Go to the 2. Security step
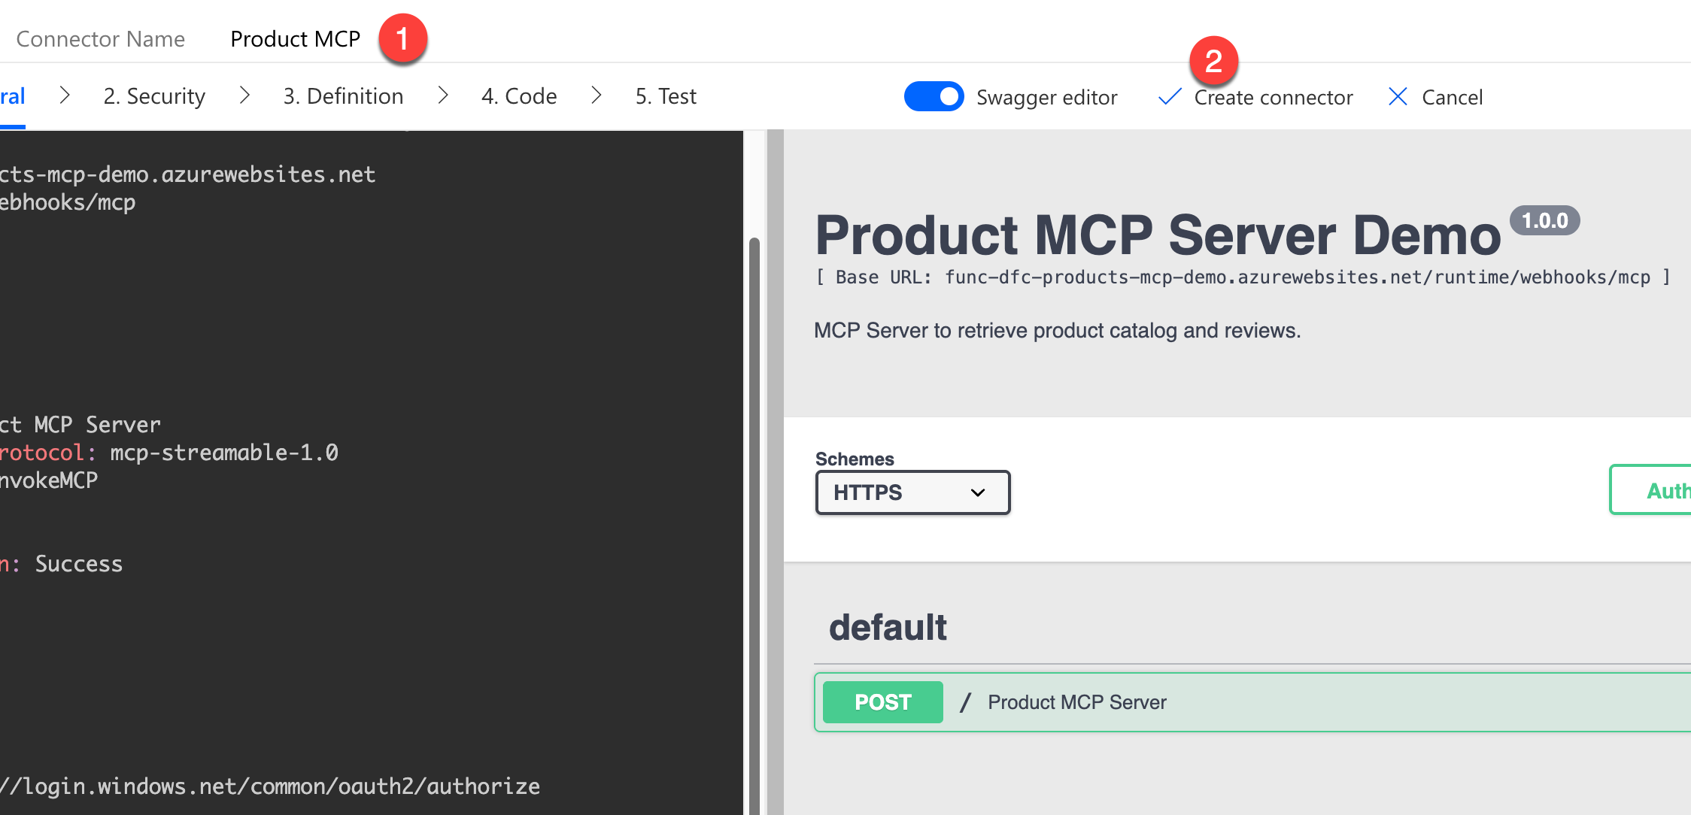This screenshot has height=815, width=1691. coord(154,96)
